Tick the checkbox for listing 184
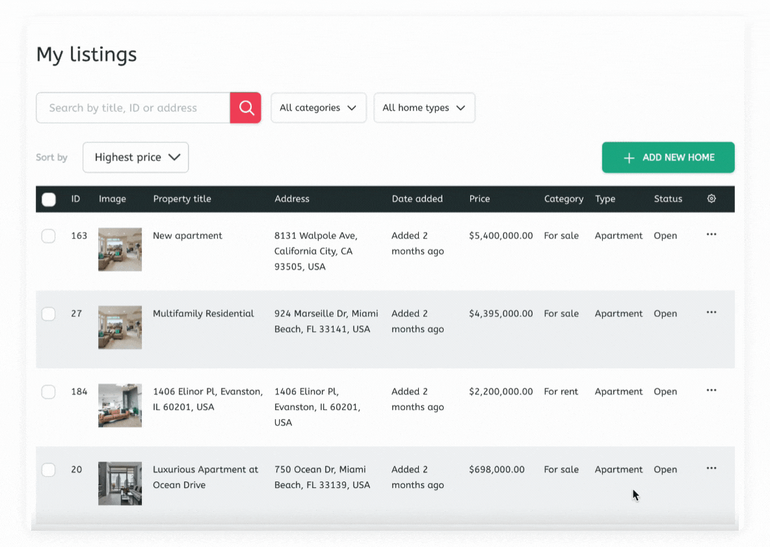Viewport: 770px width, 547px height. (x=49, y=392)
